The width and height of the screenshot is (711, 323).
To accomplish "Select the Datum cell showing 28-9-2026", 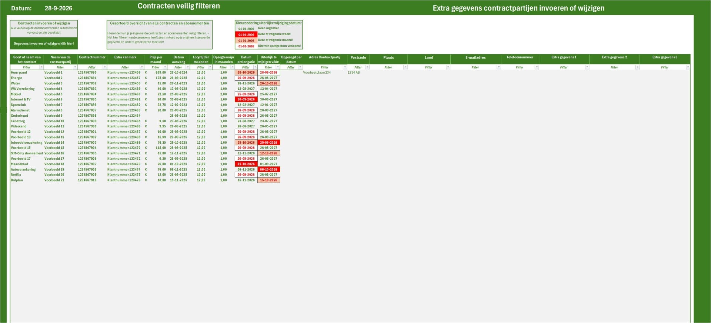I will click(59, 8).
